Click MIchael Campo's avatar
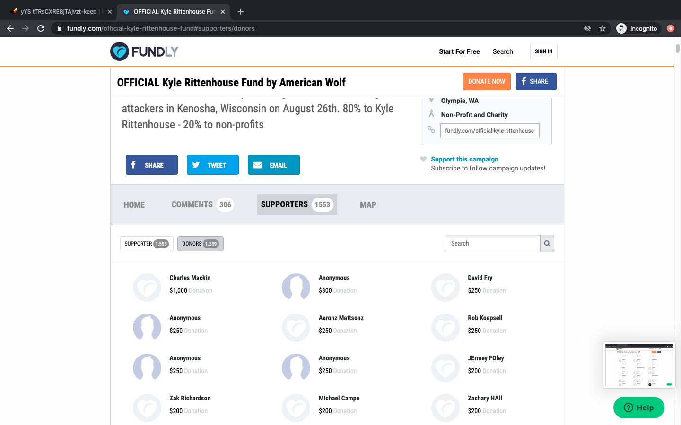Screen dimensions: 681x425 [x=296, y=408]
